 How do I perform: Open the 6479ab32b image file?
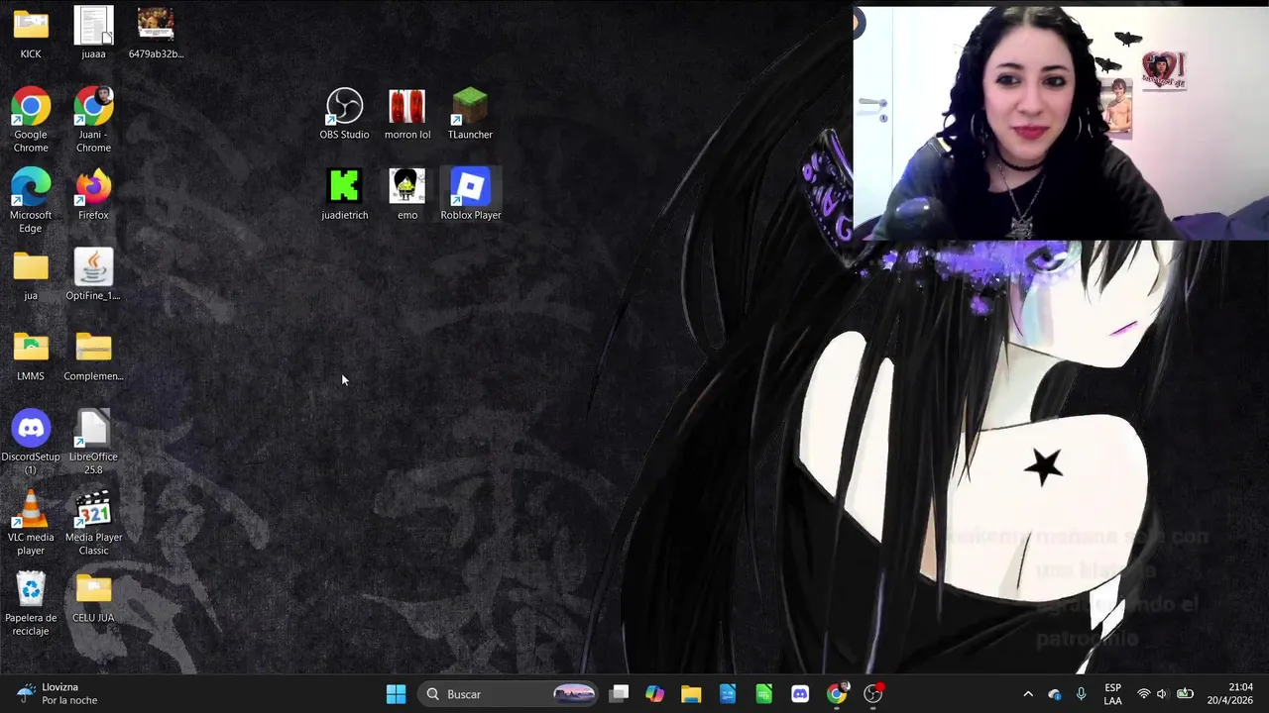point(156,33)
